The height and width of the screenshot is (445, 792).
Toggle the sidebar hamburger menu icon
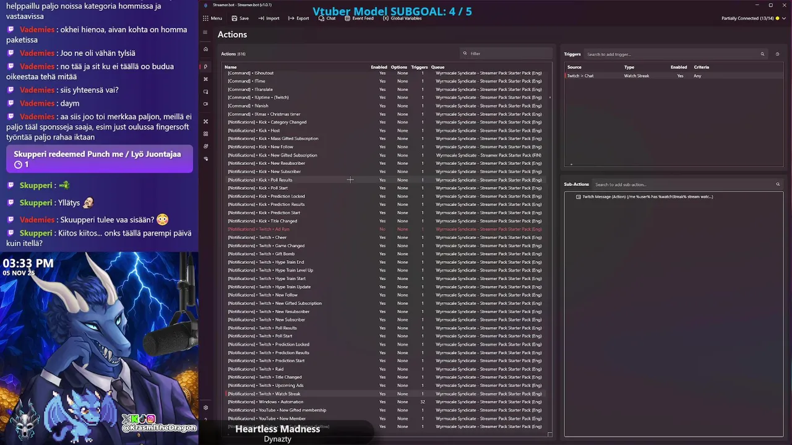205,33
